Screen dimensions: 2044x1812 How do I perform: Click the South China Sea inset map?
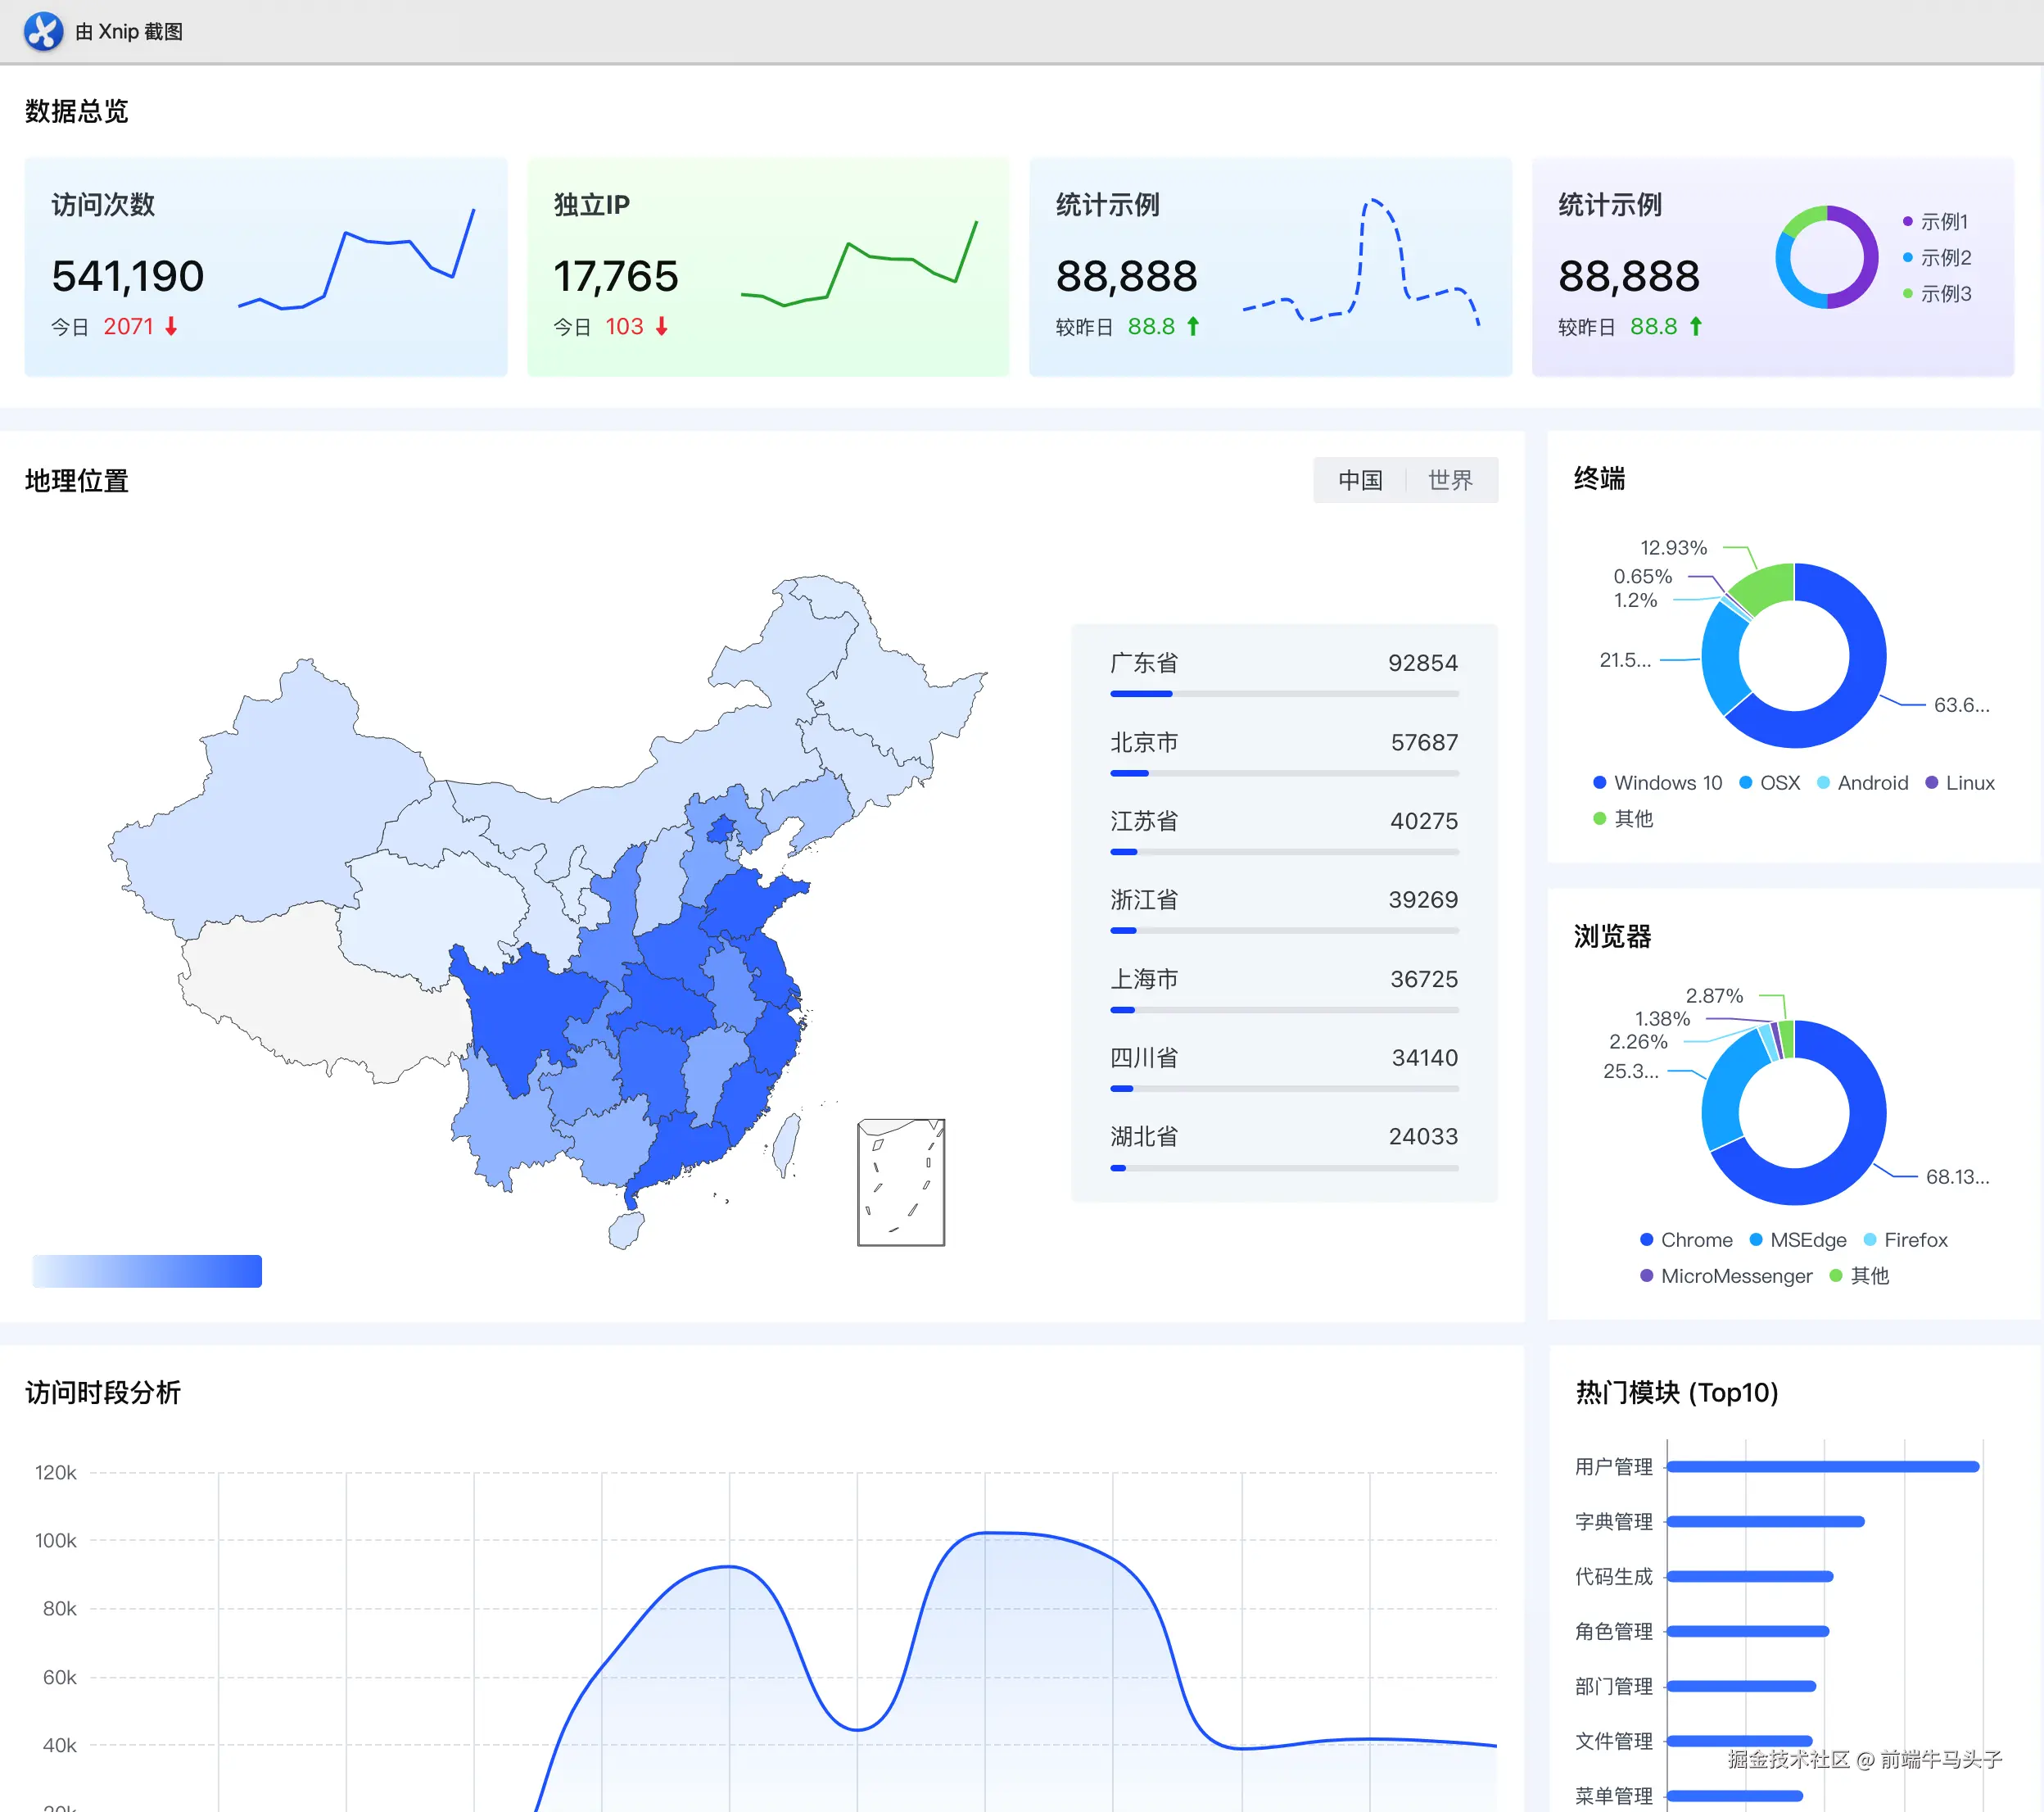click(900, 1182)
